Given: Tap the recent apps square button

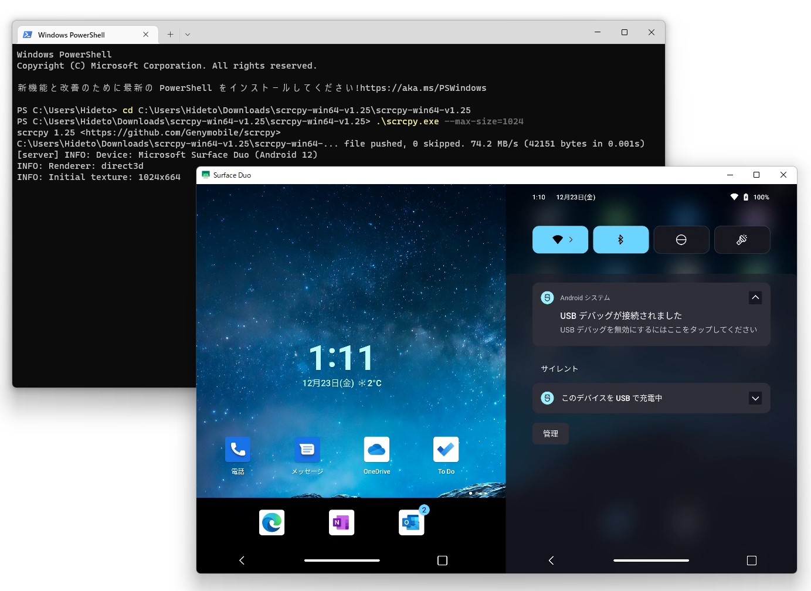Looking at the screenshot, I should coord(442,561).
